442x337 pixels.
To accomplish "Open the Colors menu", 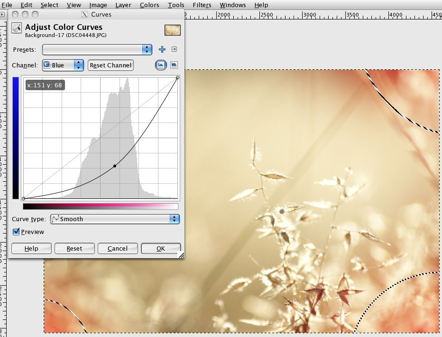I will click(149, 5).
